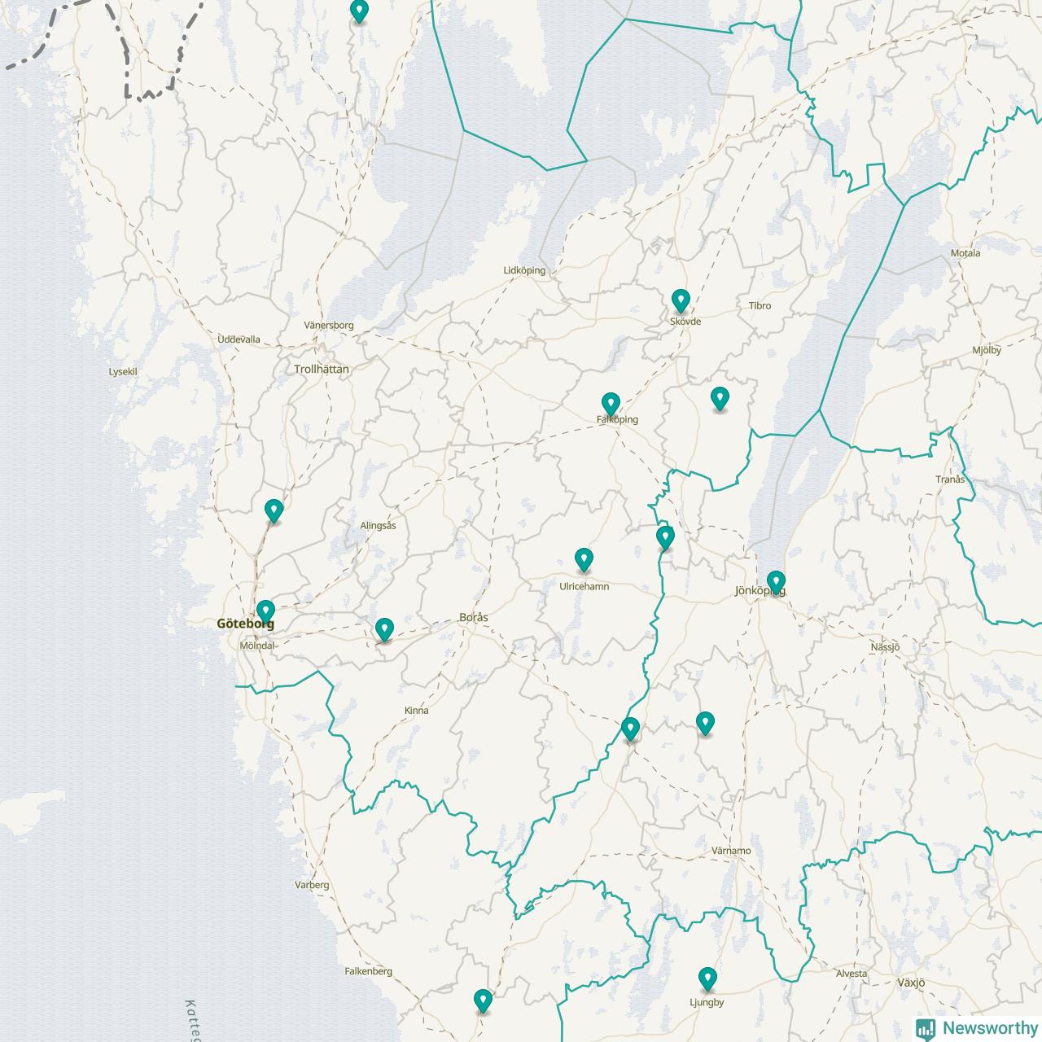Click the pin above Ulricehamn
This screenshot has height=1042, width=1042.
pos(584,560)
